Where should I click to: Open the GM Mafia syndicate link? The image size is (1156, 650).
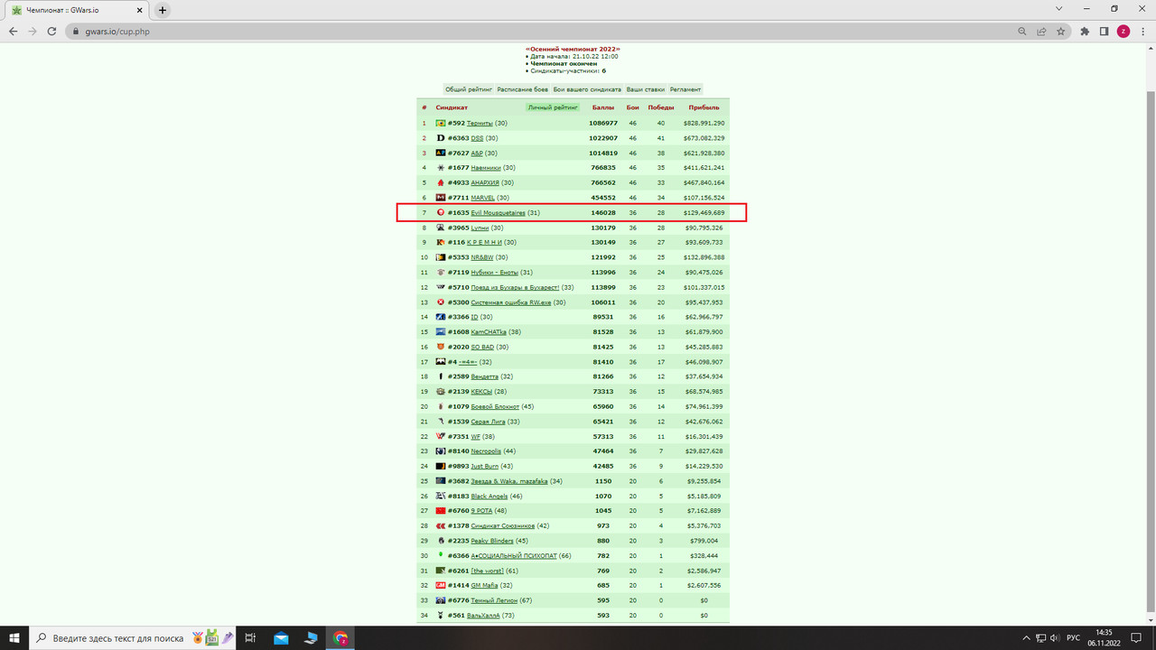click(x=484, y=586)
